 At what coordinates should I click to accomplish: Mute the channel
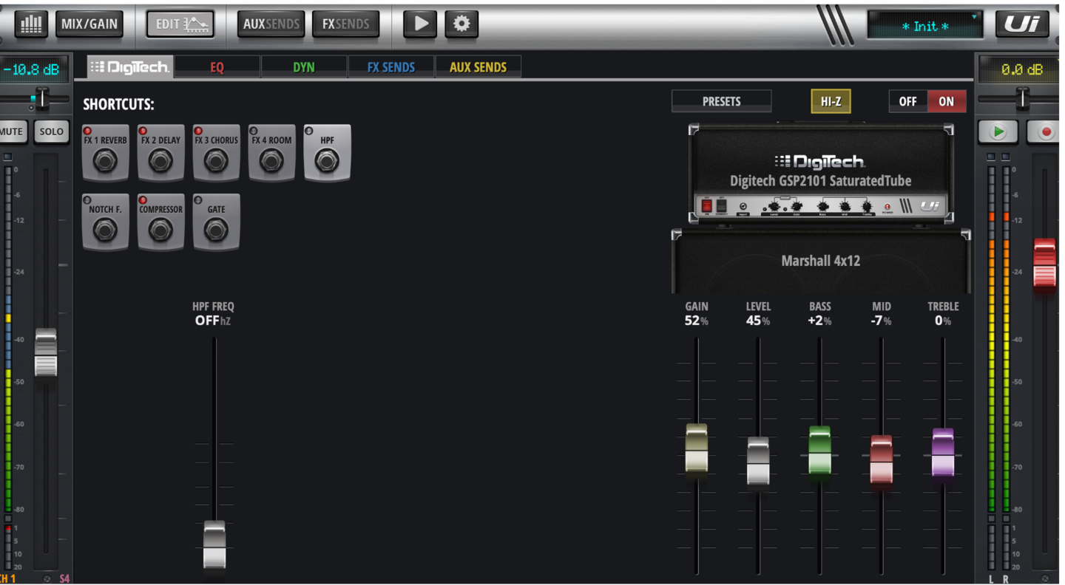[12, 132]
